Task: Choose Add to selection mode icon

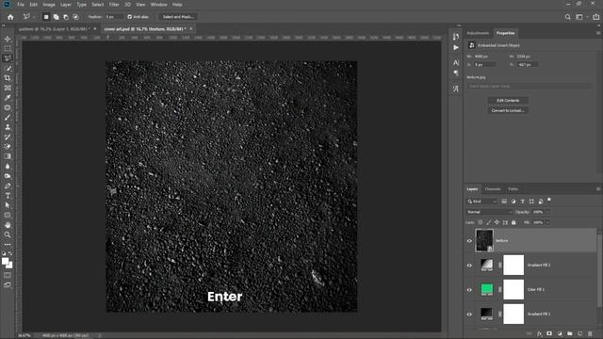Action: pyautogui.click(x=57, y=17)
